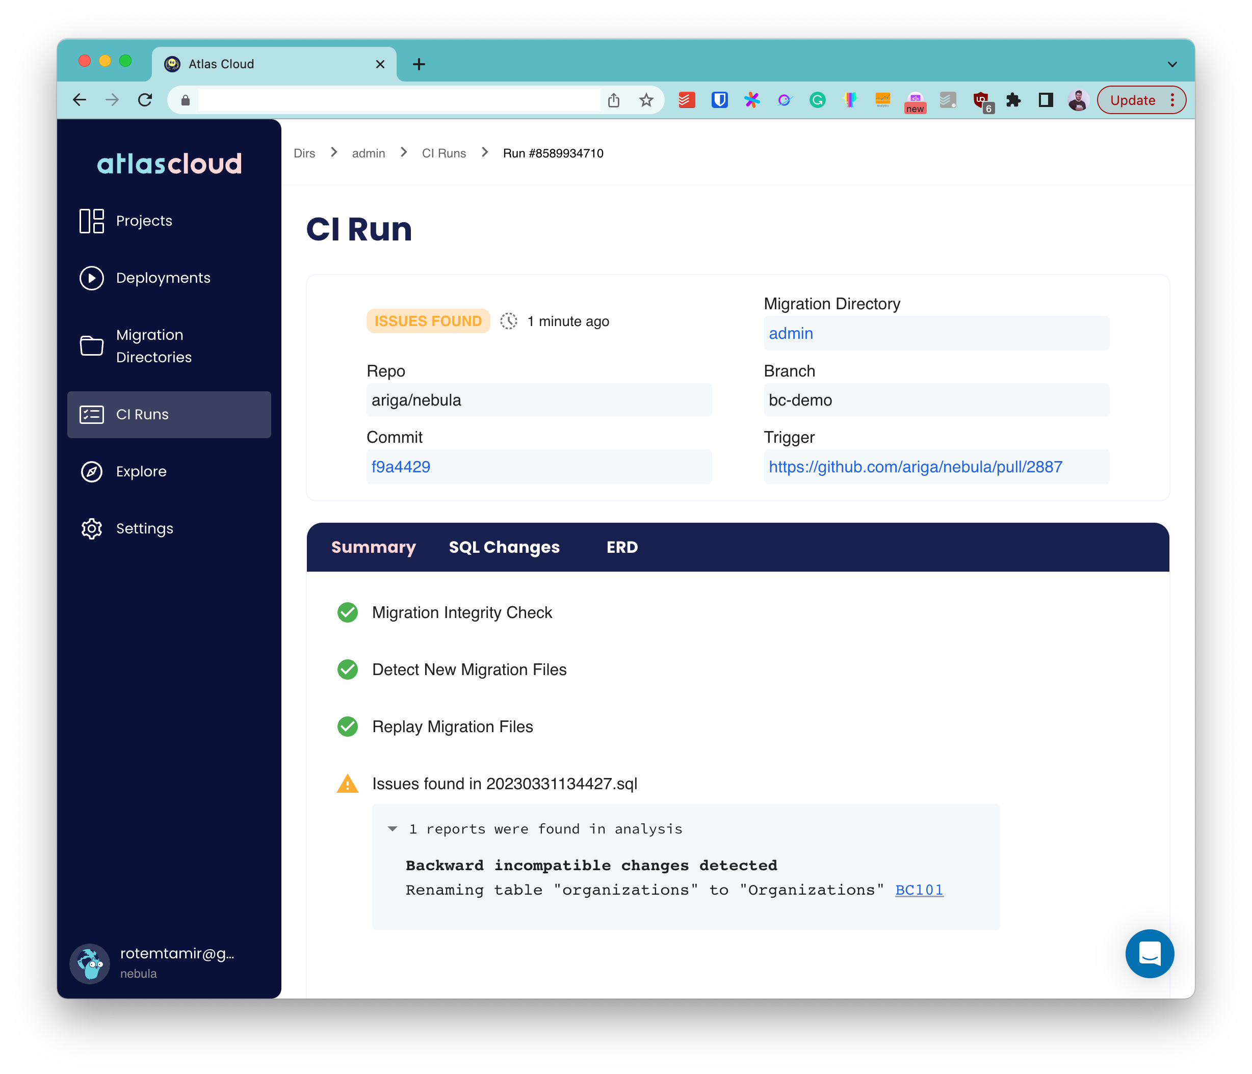Open Settings gear in sidebar
Screen dimensions: 1252x1074
click(92, 528)
